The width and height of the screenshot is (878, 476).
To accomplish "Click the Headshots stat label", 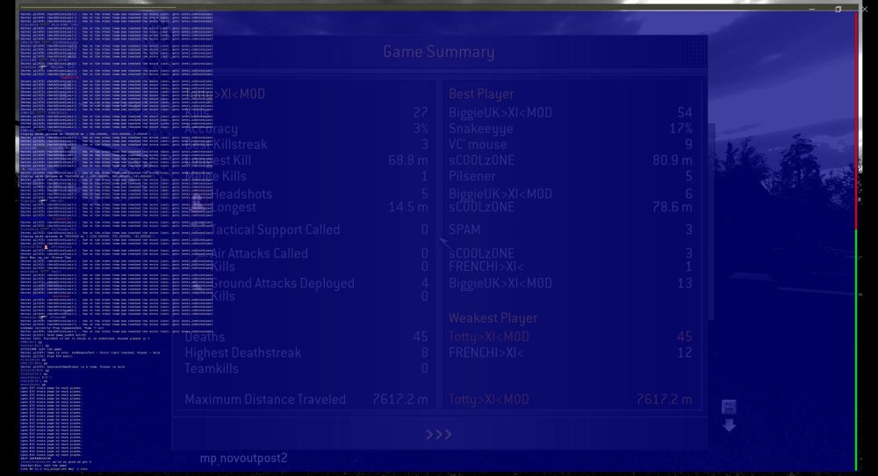I will (x=241, y=194).
